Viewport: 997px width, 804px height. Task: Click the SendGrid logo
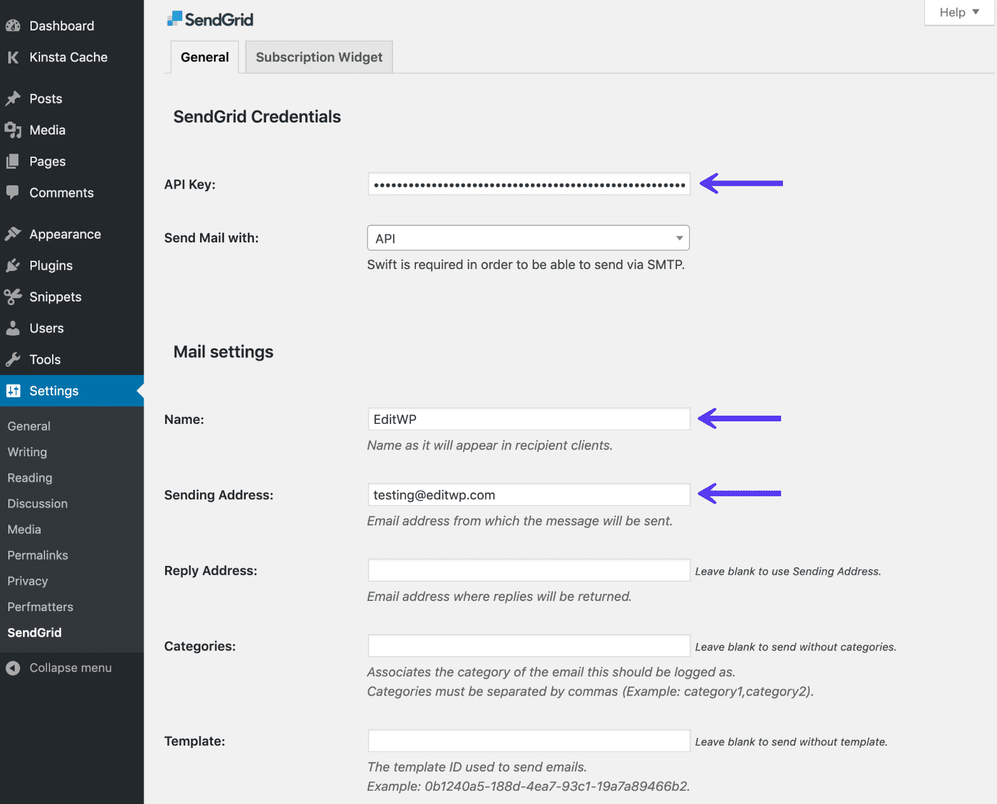210,20
